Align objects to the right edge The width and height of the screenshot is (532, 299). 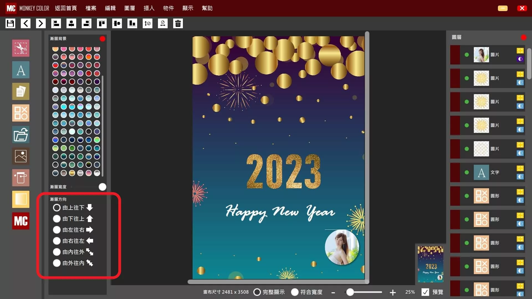click(x=87, y=24)
